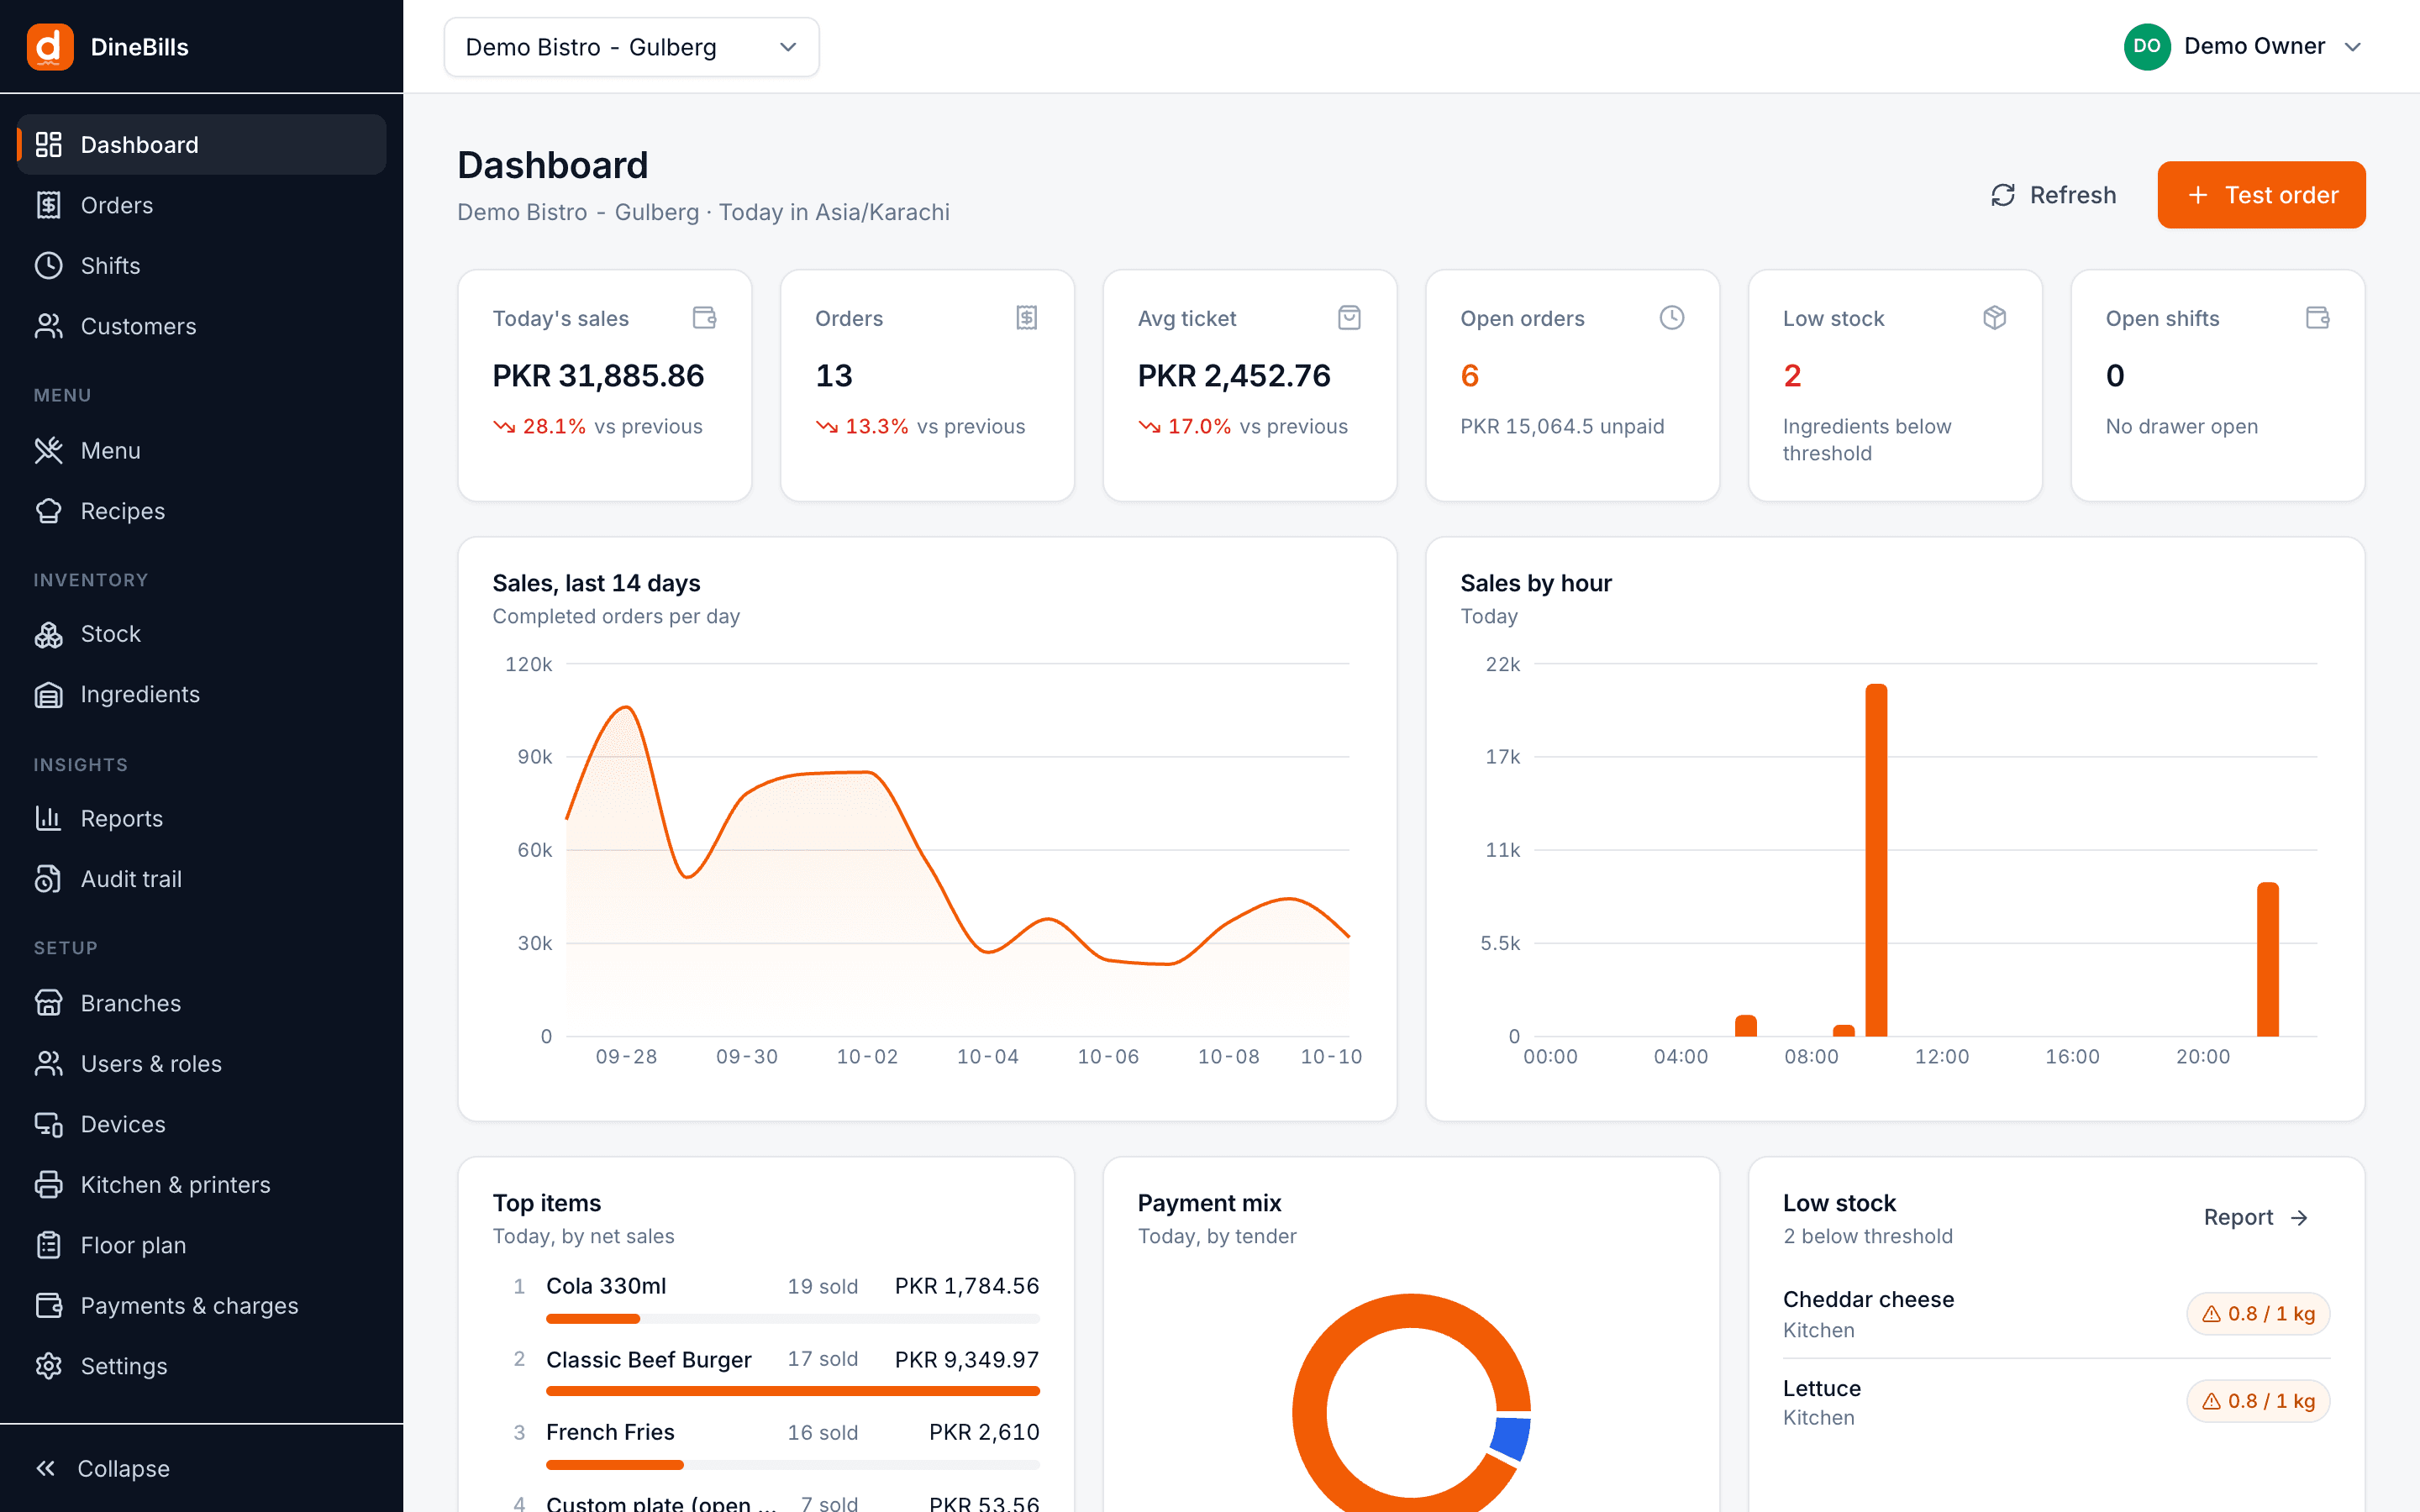Click the Branches storefront icon
This screenshot has width=2420, height=1512.
(x=48, y=1003)
